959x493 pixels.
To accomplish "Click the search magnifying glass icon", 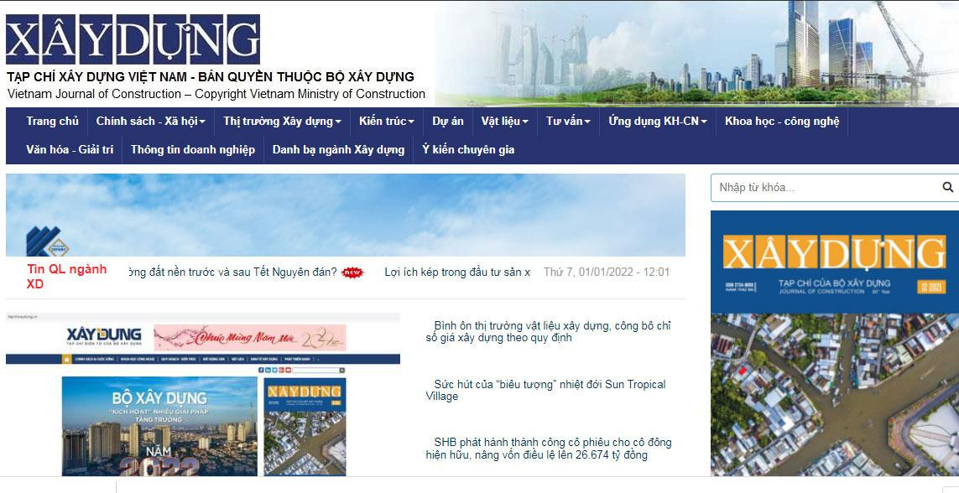I will tap(948, 187).
